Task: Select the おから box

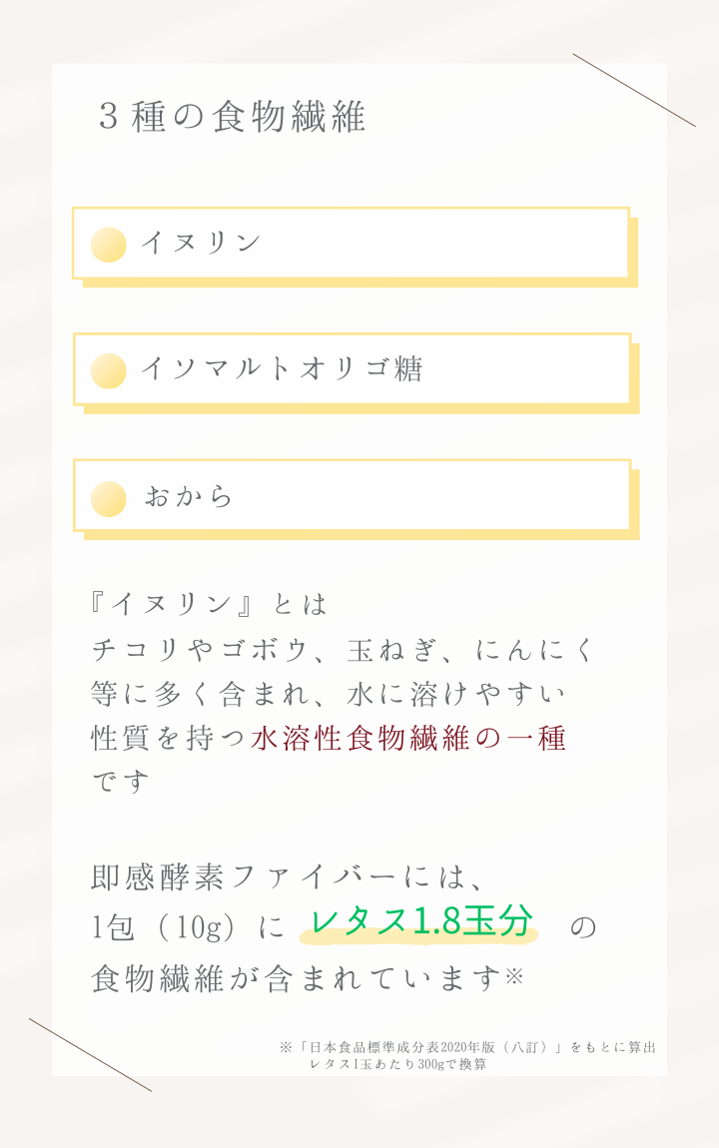Action: tap(356, 499)
